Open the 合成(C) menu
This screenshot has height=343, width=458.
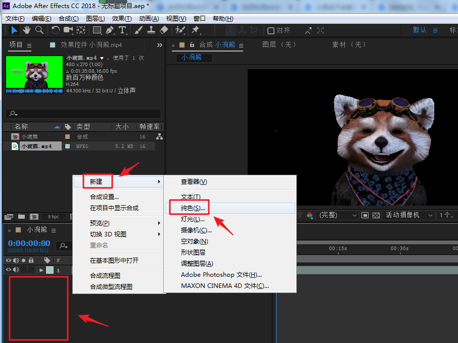[x=69, y=19]
